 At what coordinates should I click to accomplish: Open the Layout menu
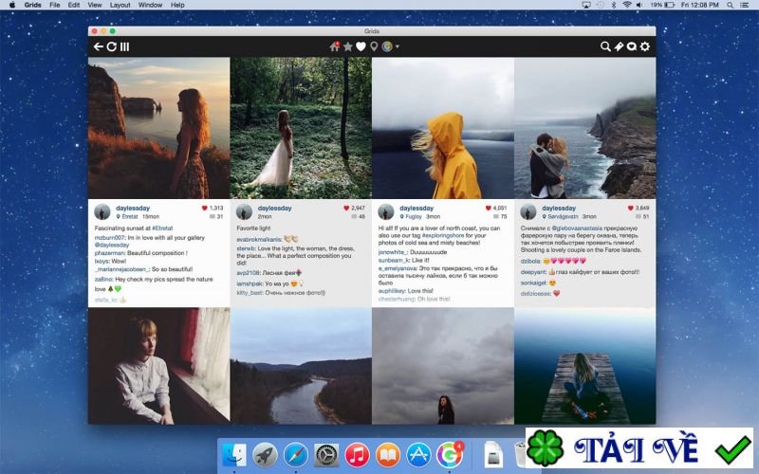click(x=120, y=5)
